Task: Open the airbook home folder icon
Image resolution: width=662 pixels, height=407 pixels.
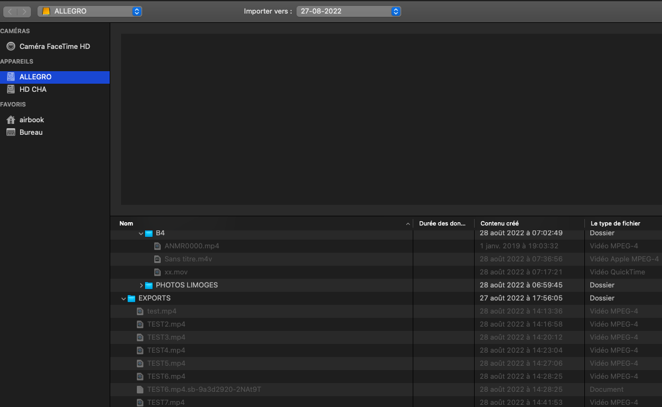Action: 11,120
